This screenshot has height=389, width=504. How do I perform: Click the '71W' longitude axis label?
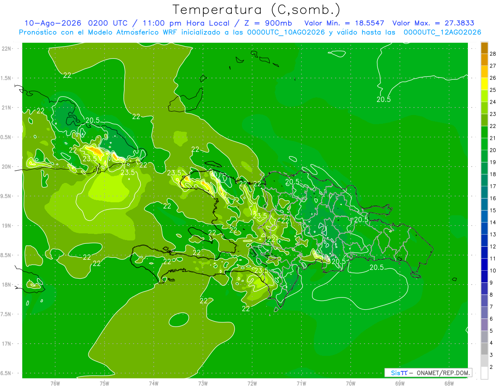[301, 384]
